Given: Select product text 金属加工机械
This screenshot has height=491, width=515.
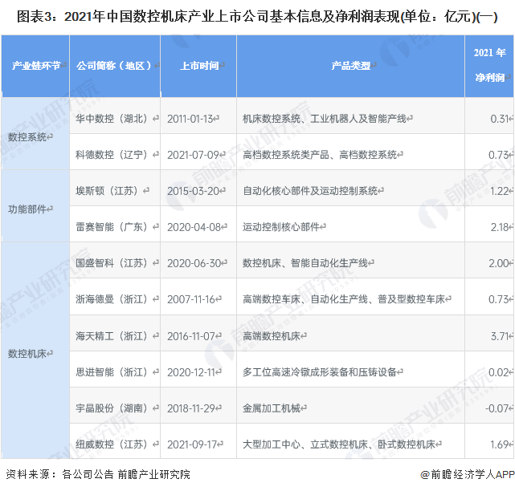Looking at the screenshot, I should coord(272,408).
